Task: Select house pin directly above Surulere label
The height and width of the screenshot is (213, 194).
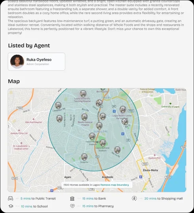Action: pyautogui.click(x=99, y=126)
